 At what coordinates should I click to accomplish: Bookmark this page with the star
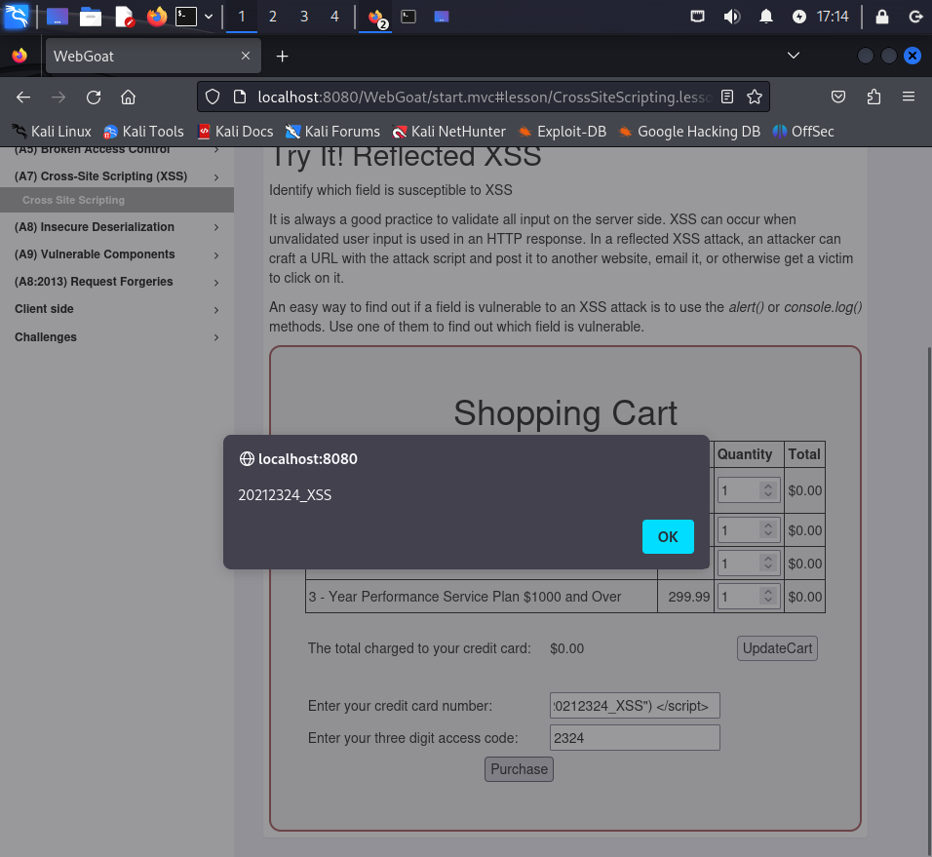coord(755,97)
